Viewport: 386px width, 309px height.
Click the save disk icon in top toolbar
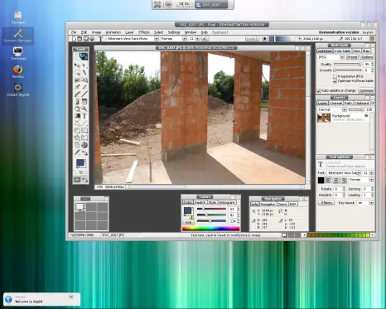point(86,39)
